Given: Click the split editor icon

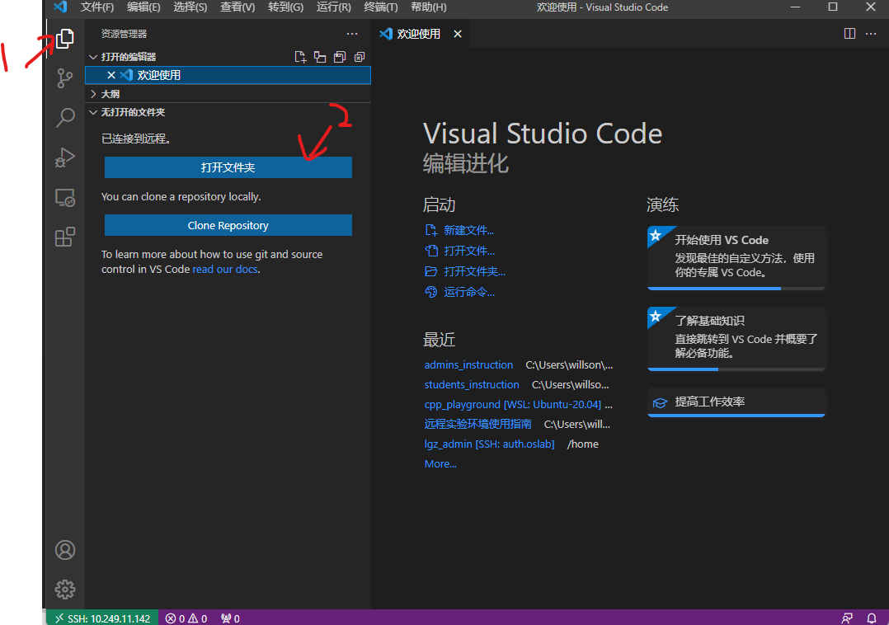Looking at the screenshot, I should (849, 34).
